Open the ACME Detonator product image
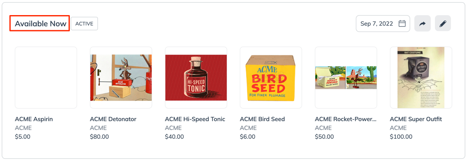The height and width of the screenshot is (161, 467). click(121, 78)
